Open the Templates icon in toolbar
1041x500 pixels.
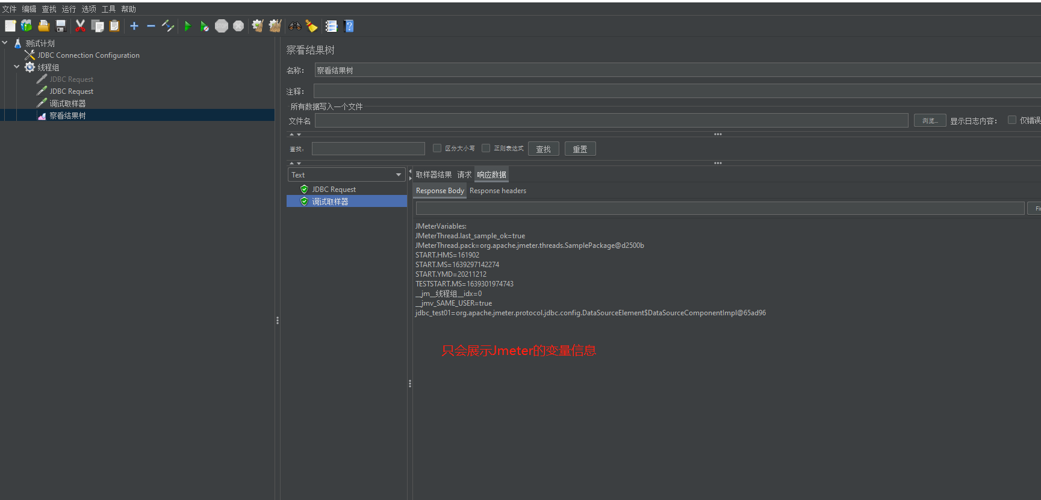tap(26, 26)
